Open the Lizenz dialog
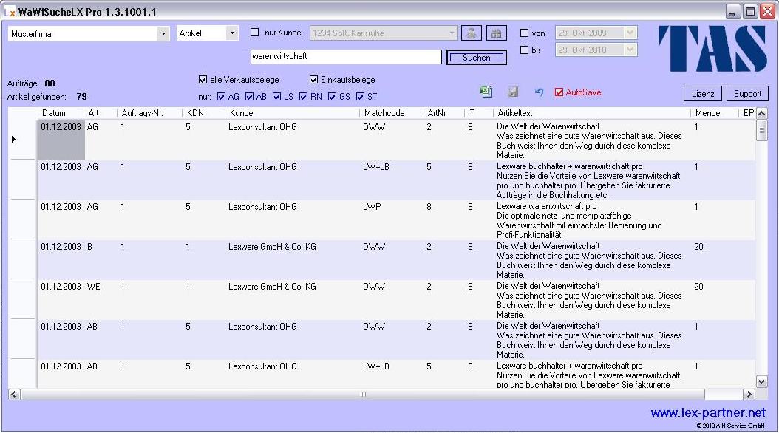This screenshot has height=433, width=779. 703,93
